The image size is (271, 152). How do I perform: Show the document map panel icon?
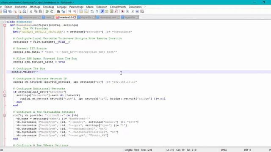pyautogui.click(x=111, y=11)
